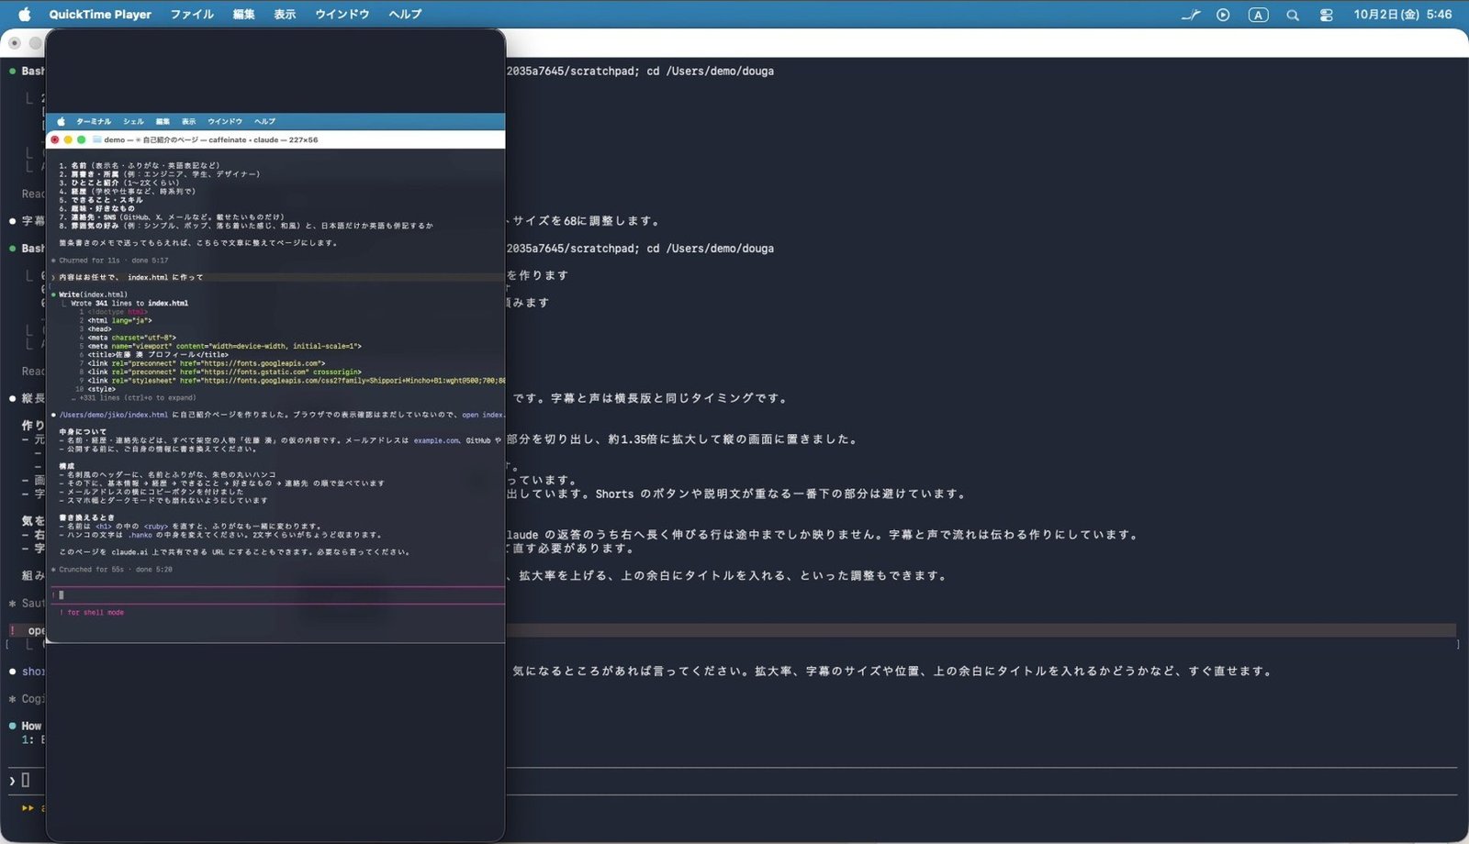Click the small Apple logo inside the recorded video
The height and width of the screenshot is (844, 1469).
(x=62, y=121)
